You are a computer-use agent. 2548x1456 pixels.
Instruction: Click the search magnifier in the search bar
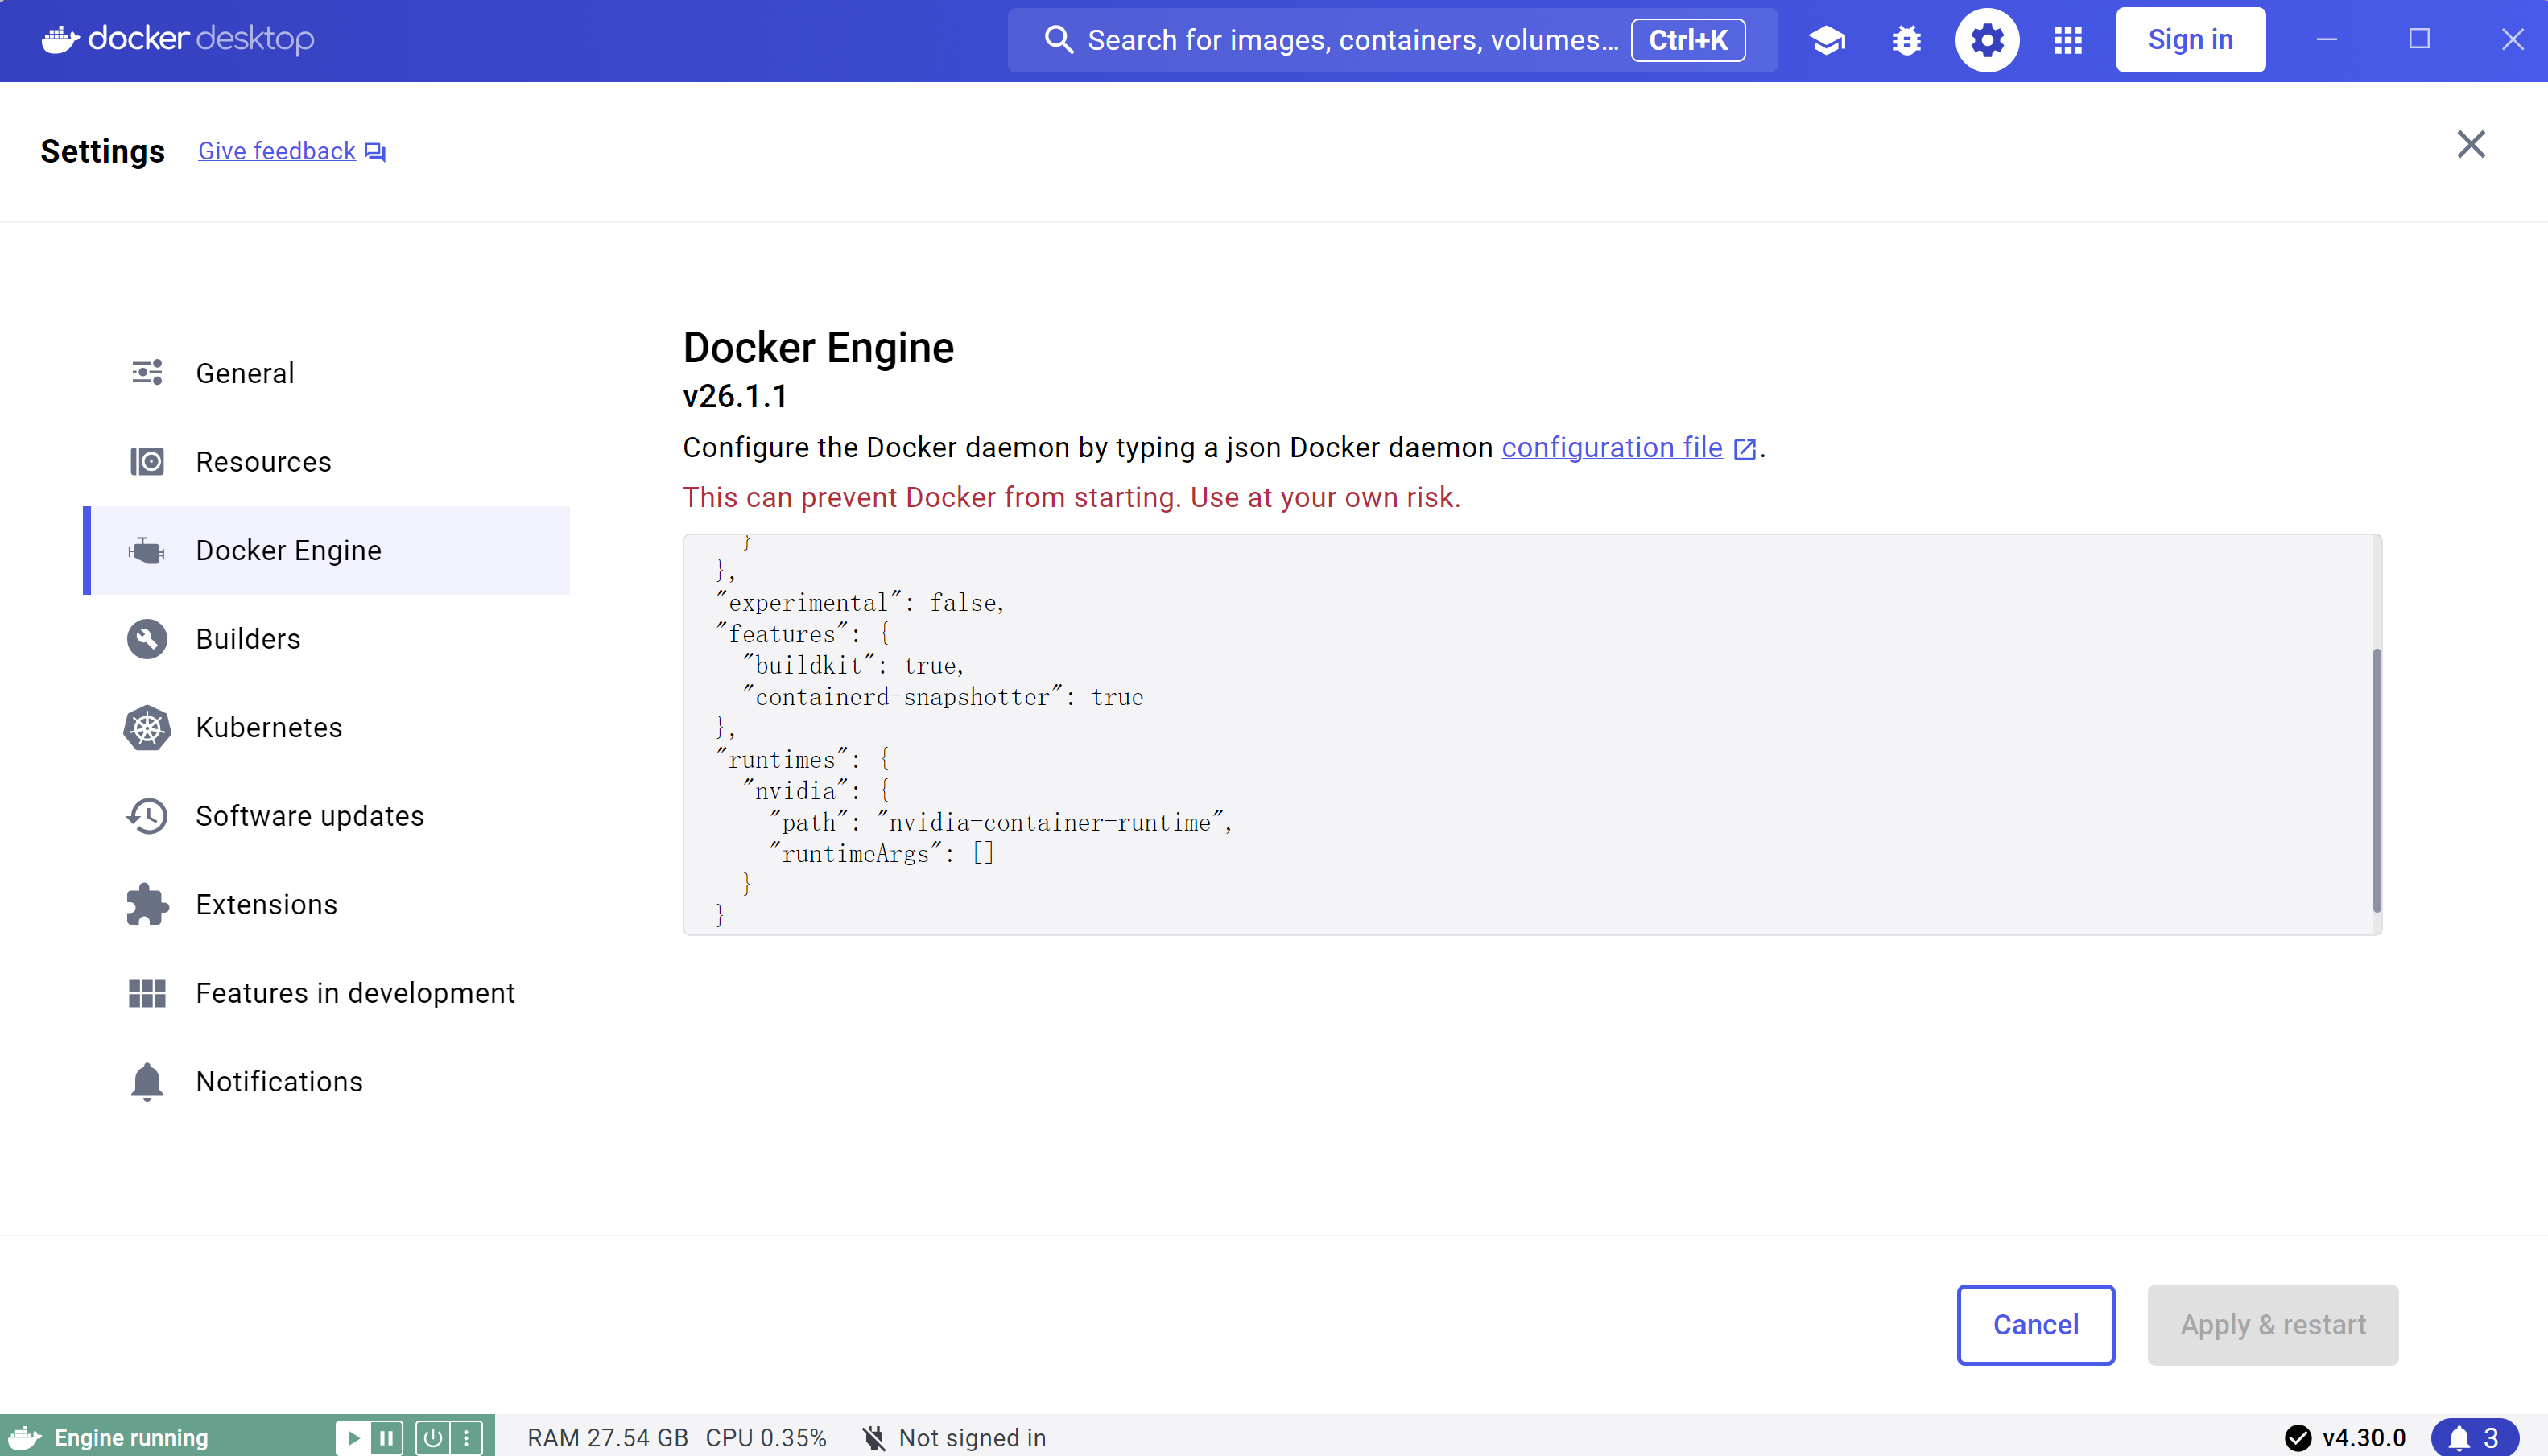tap(1059, 40)
